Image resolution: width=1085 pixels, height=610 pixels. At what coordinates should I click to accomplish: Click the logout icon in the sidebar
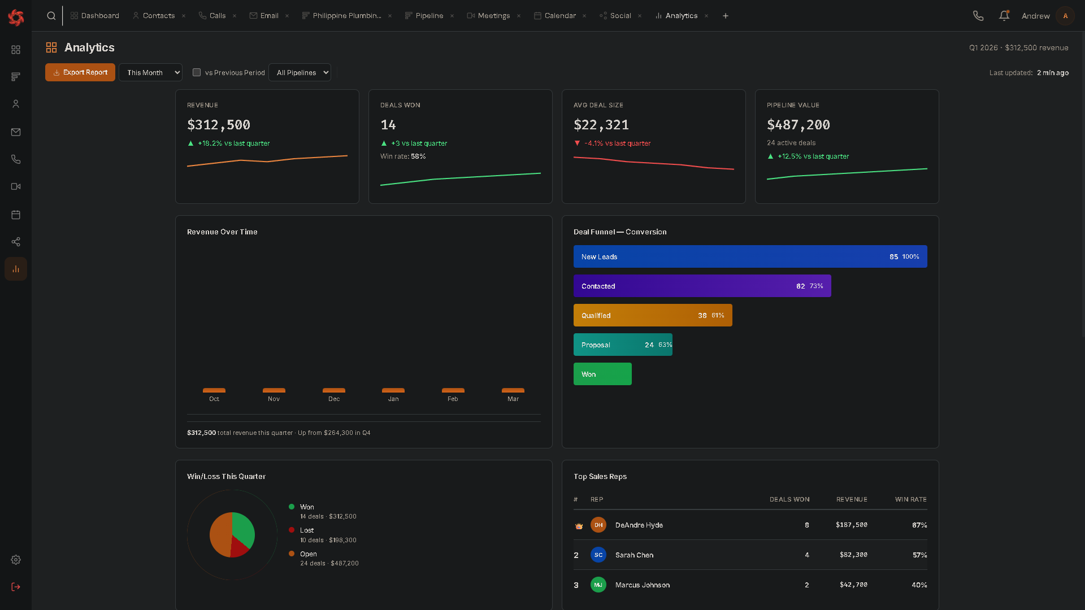tap(16, 587)
